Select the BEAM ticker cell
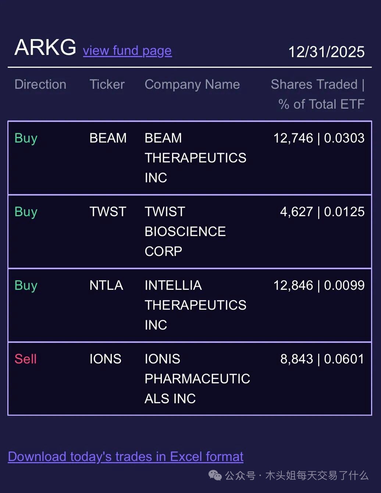Viewport: 381px width, 493px height. click(108, 138)
